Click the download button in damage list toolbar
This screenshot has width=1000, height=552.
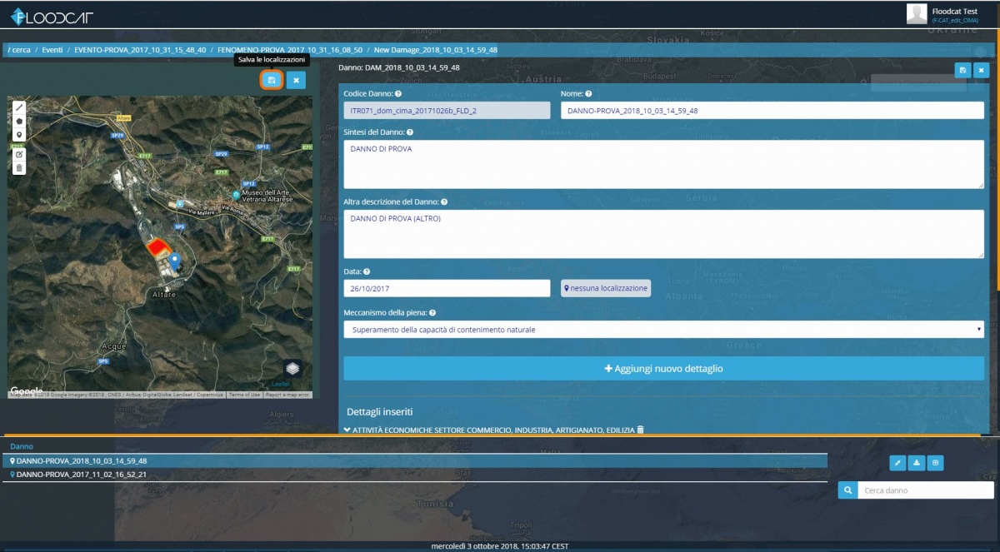[x=917, y=463]
